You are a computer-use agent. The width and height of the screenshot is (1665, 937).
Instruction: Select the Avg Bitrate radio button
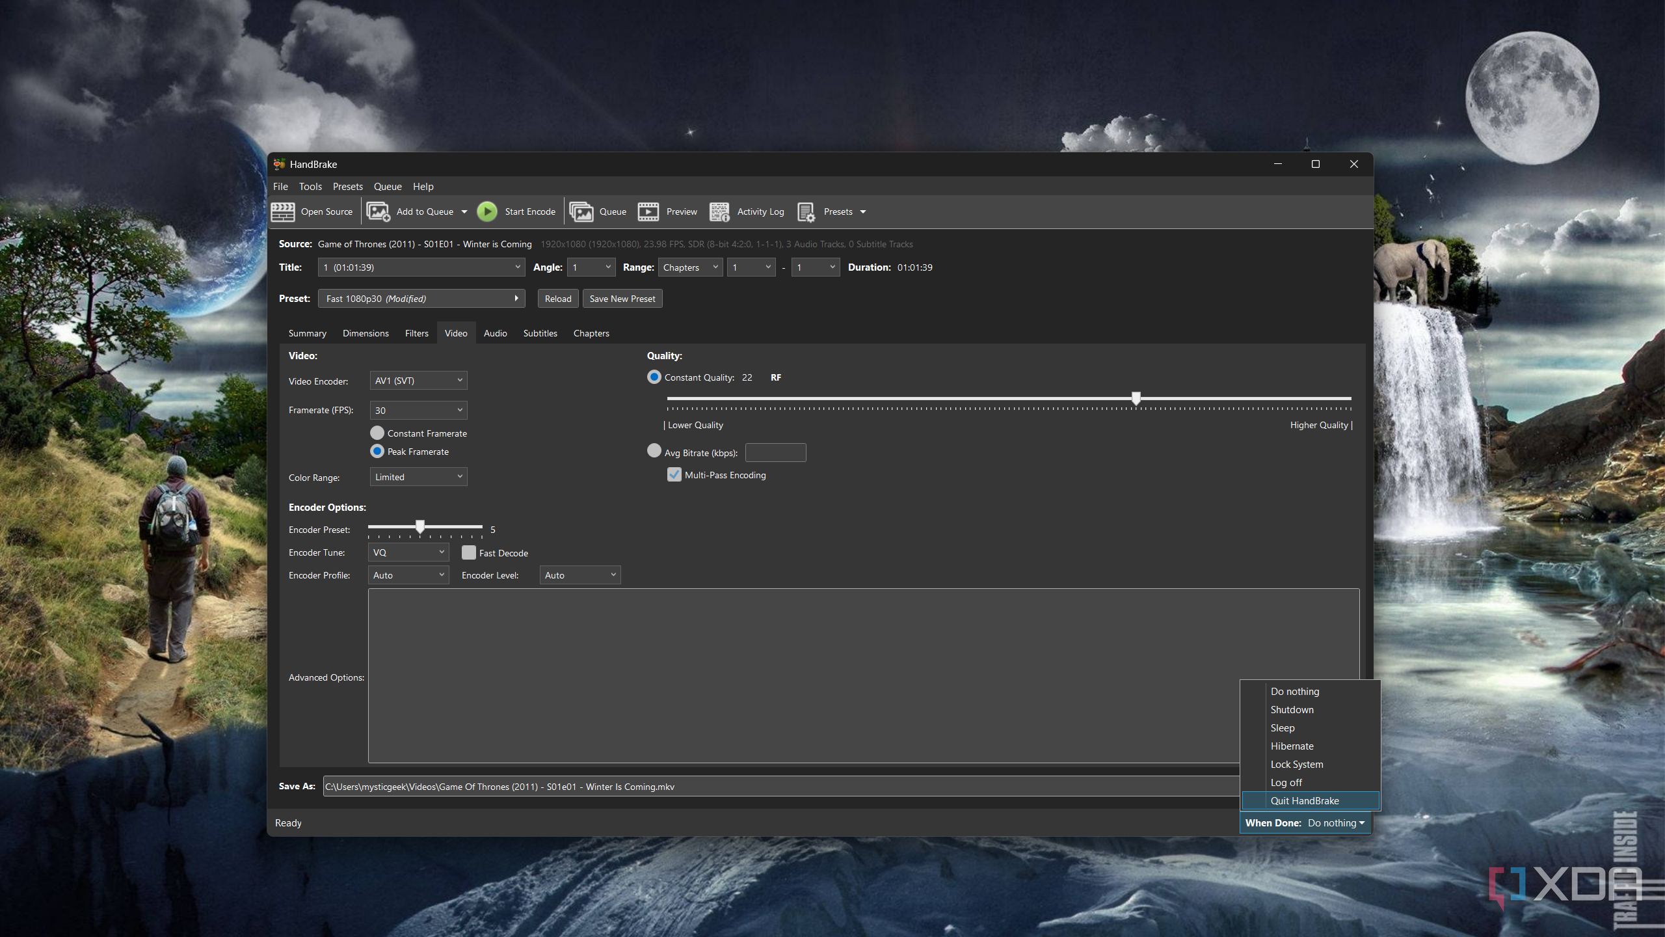click(654, 450)
